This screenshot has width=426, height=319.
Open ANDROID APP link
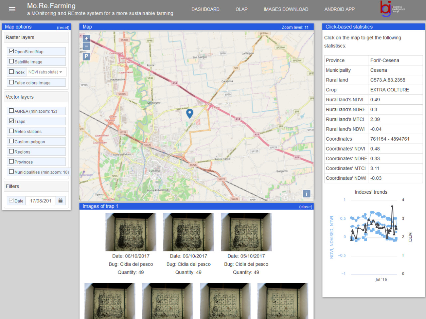coord(339,9)
